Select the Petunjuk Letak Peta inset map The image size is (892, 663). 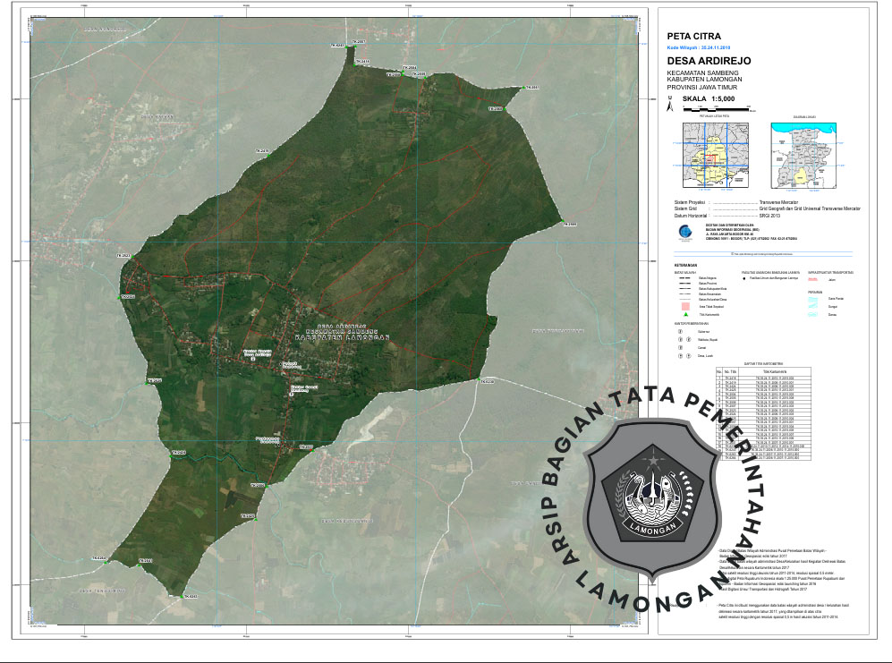point(713,154)
